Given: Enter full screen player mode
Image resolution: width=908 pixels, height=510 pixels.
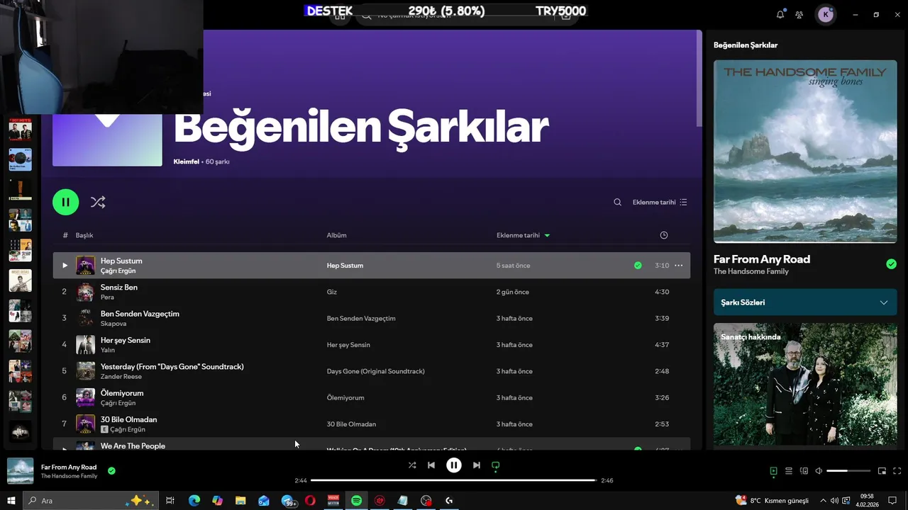Looking at the screenshot, I should (897, 471).
